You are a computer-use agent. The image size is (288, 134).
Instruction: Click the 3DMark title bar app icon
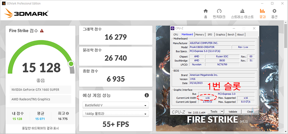[x=4, y=4]
